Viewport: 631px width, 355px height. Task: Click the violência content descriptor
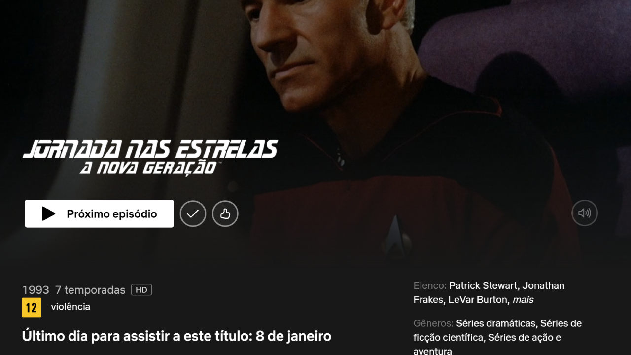pyautogui.click(x=70, y=307)
